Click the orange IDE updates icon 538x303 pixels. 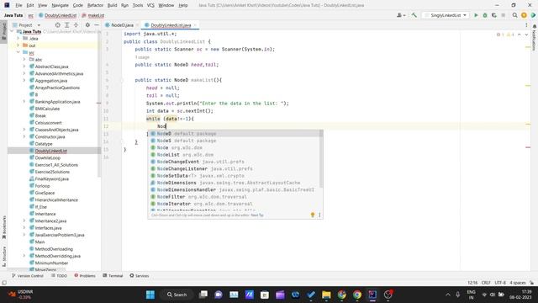tap(524, 15)
